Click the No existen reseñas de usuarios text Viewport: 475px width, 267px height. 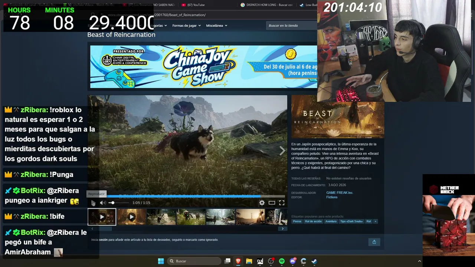(x=349, y=178)
